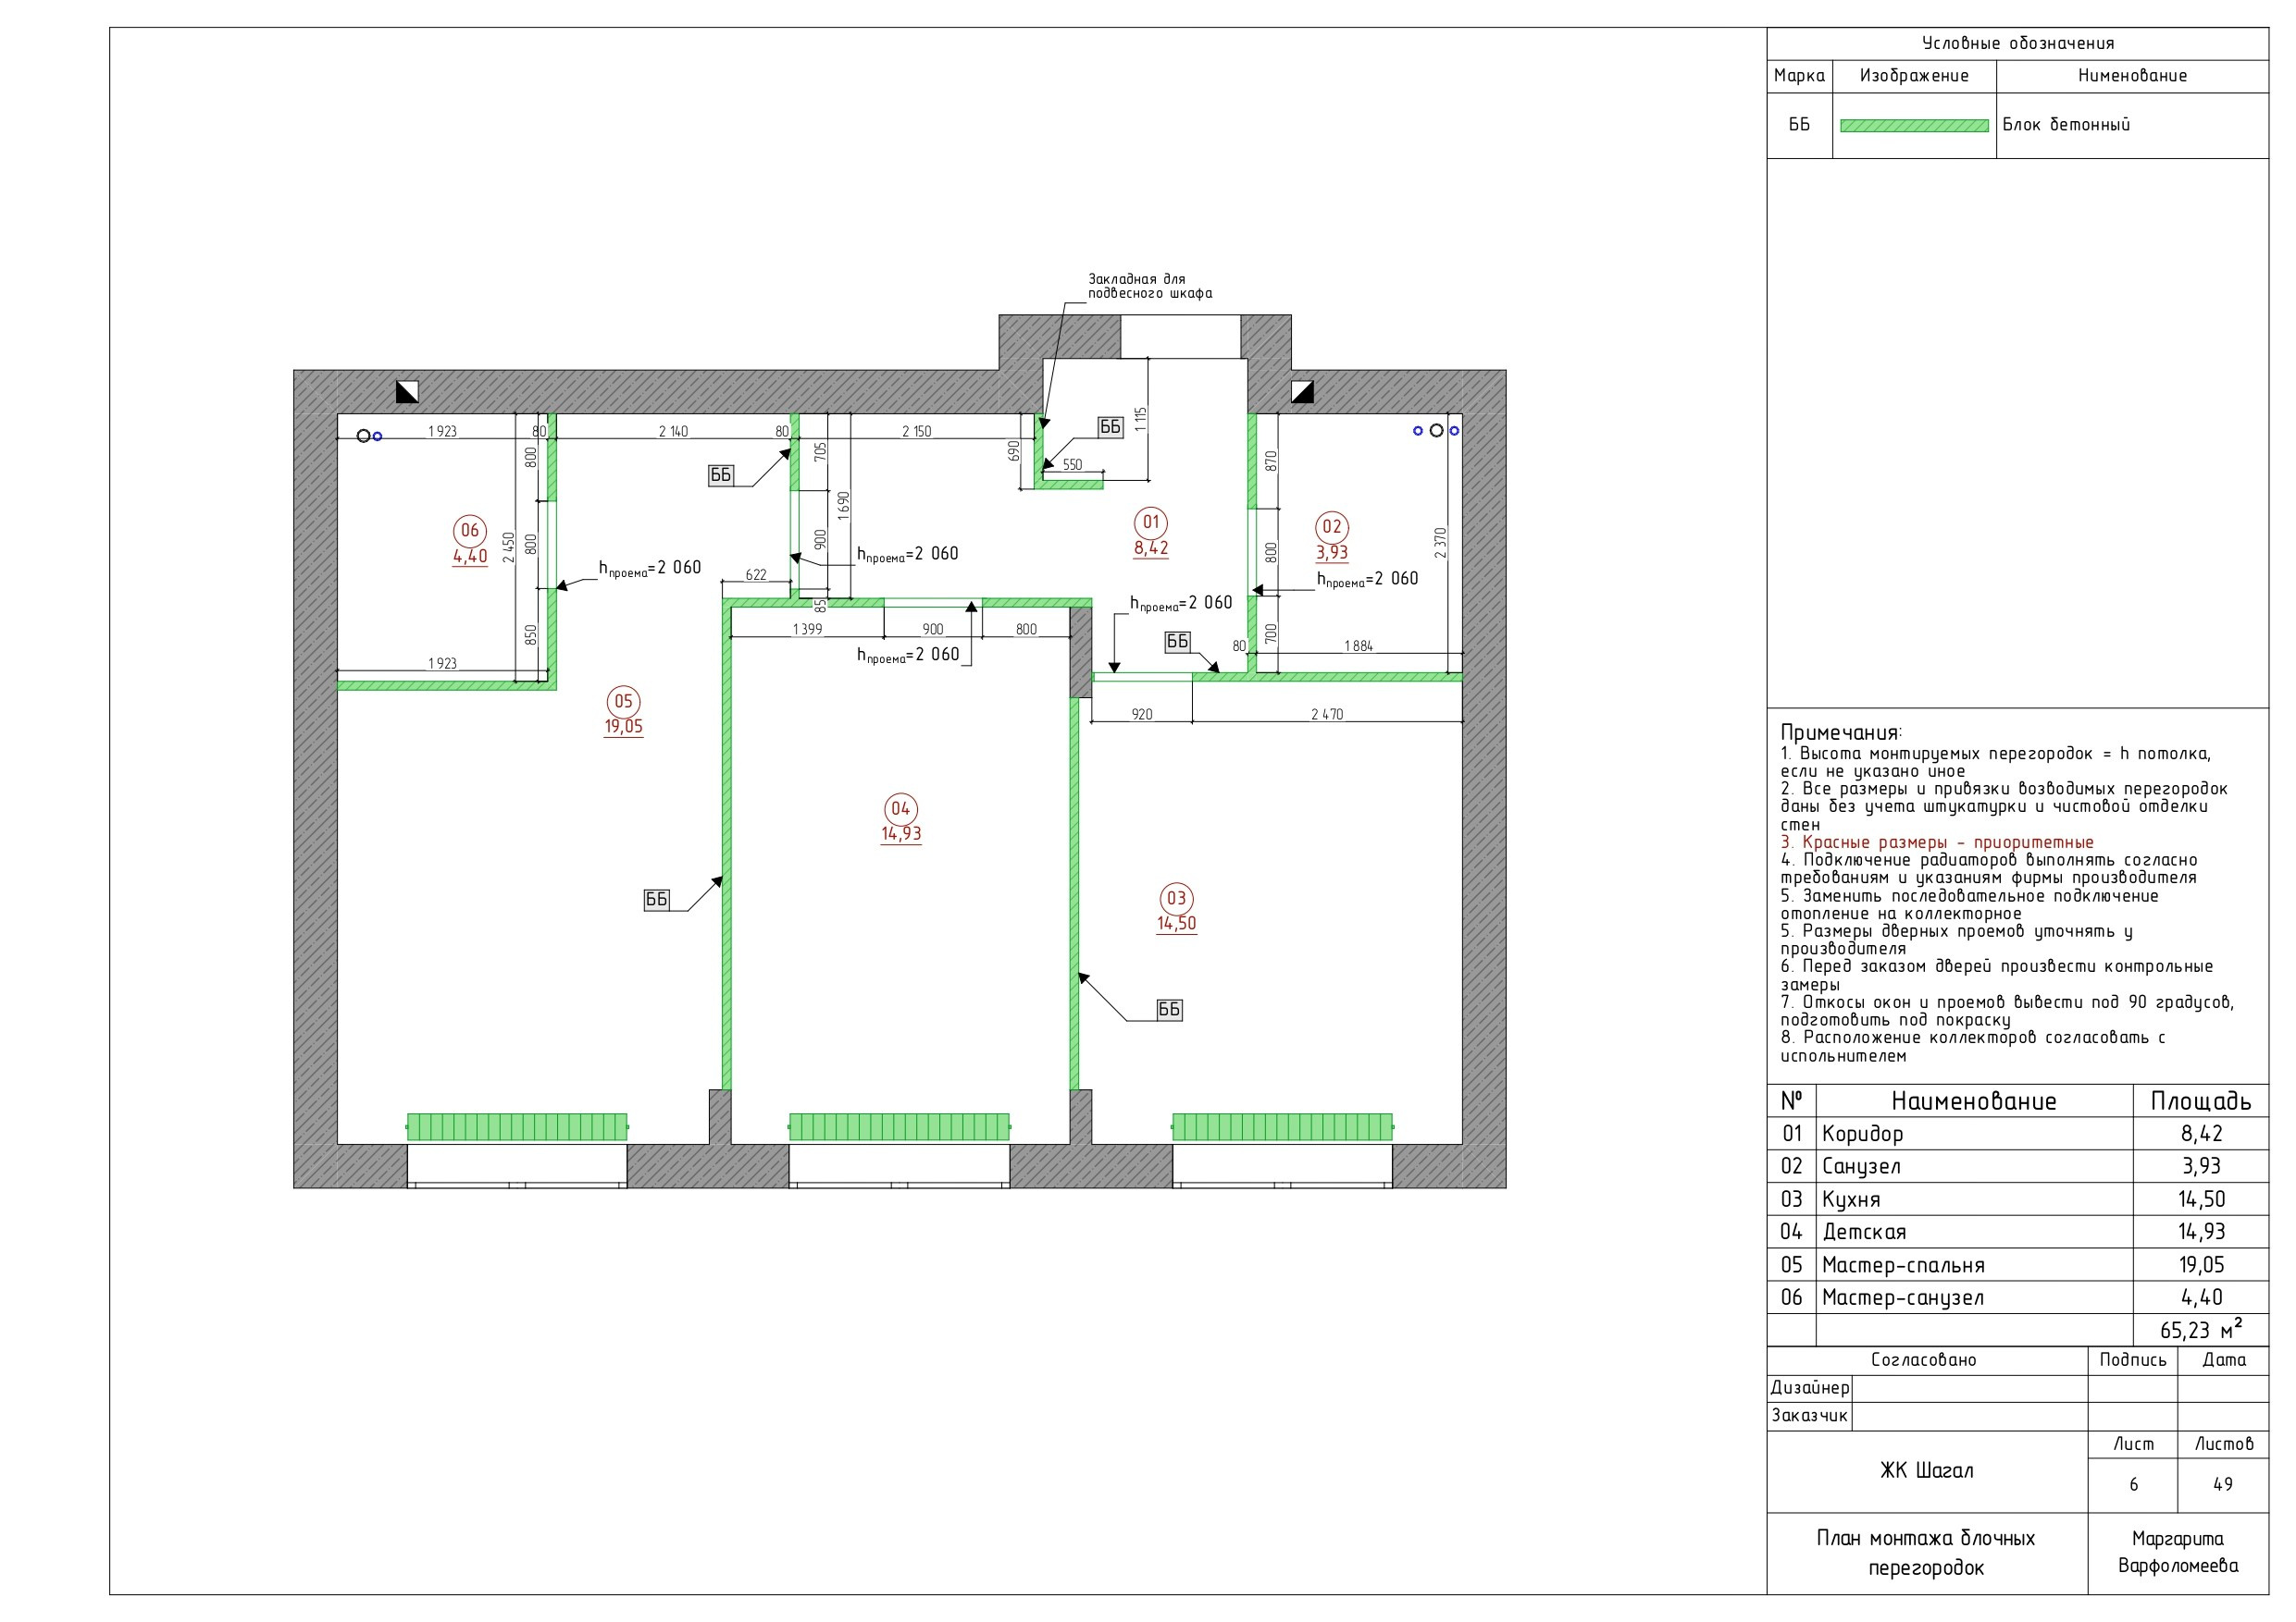The height and width of the screenshot is (1622, 2296).
Task: Click the 'Мастер-санузел' table row
Action: click(x=2017, y=1297)
